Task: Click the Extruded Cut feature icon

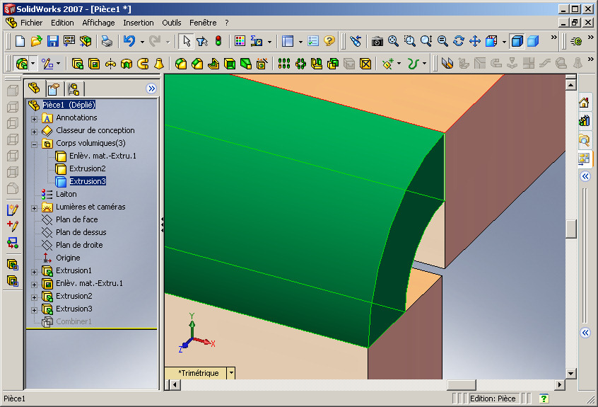Action: (x=94, y=64)
